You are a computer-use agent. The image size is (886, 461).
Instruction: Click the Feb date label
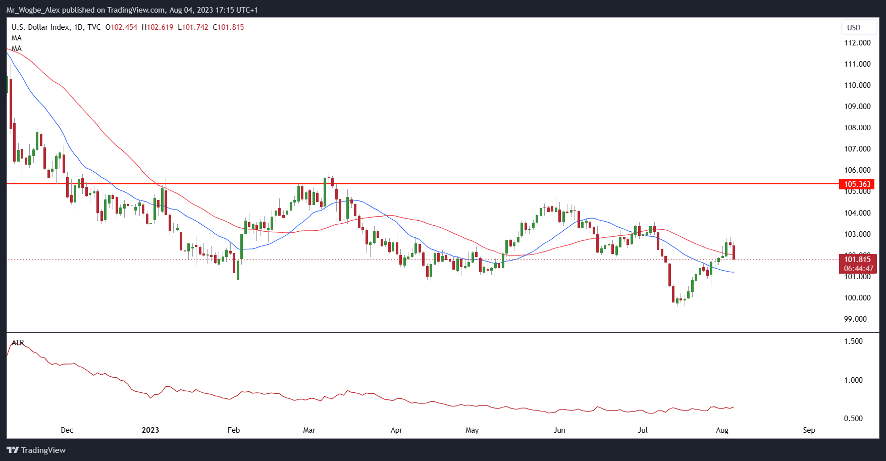[x=234, y=430]
